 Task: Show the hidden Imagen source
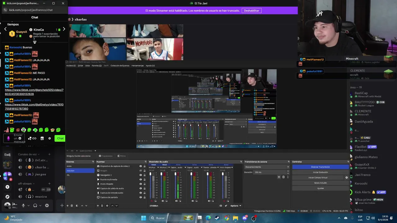point(141,171)
